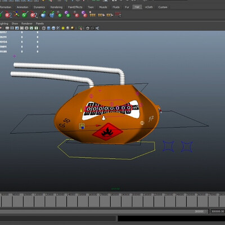Toggle wireframe display cube icon
The image size is (225, 225).
[44, 28]
